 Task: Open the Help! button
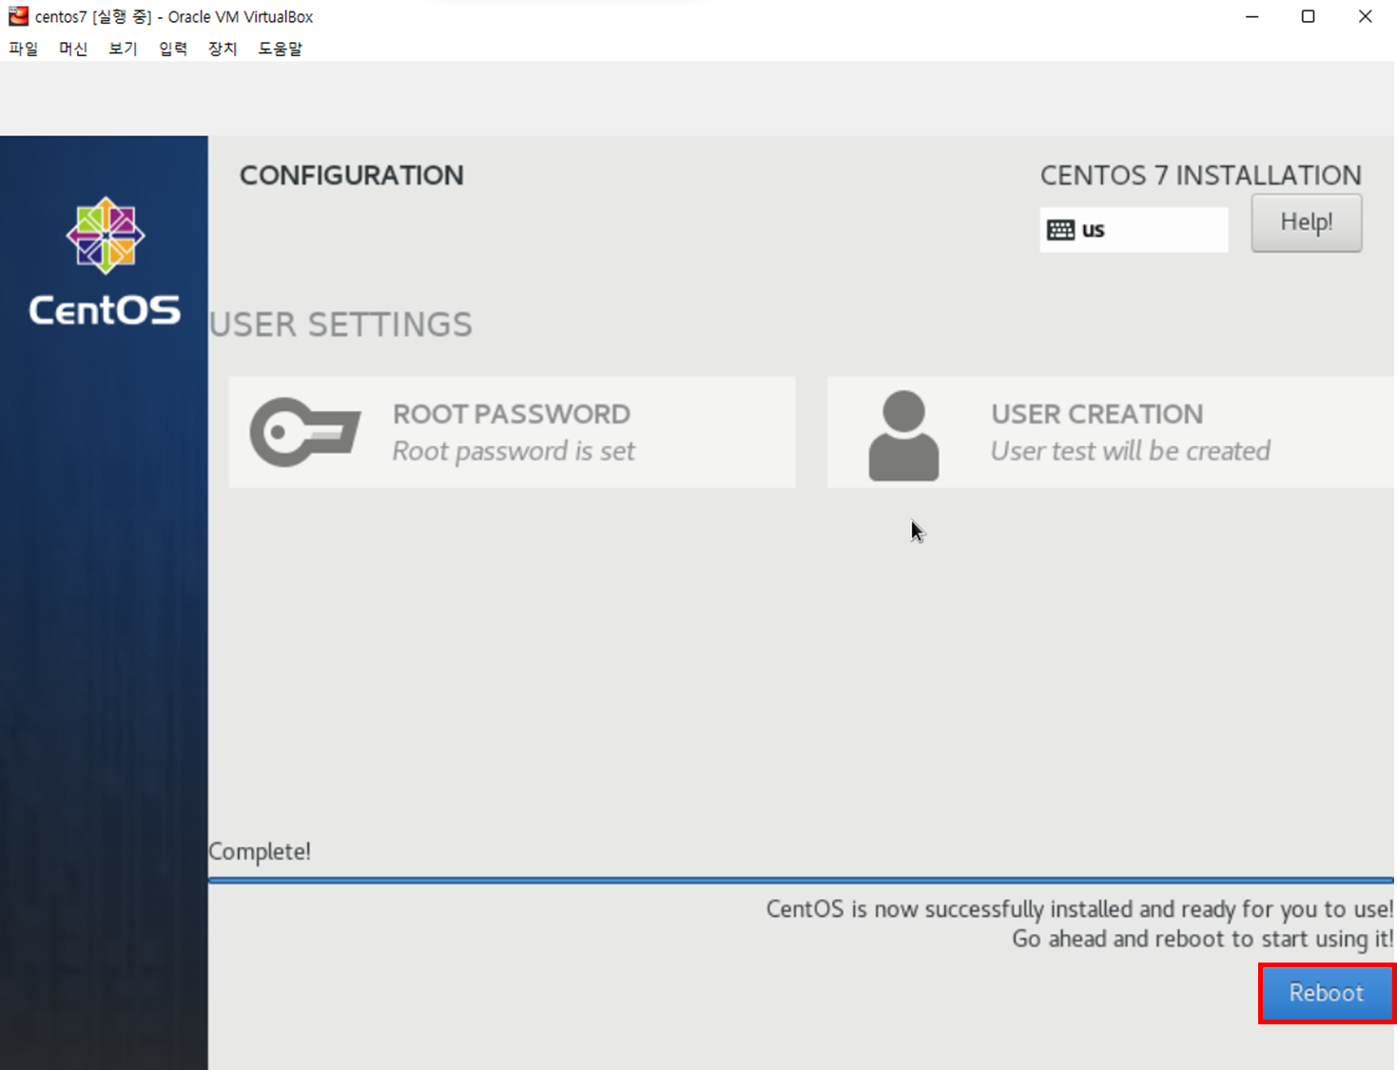click(1306, 223)
